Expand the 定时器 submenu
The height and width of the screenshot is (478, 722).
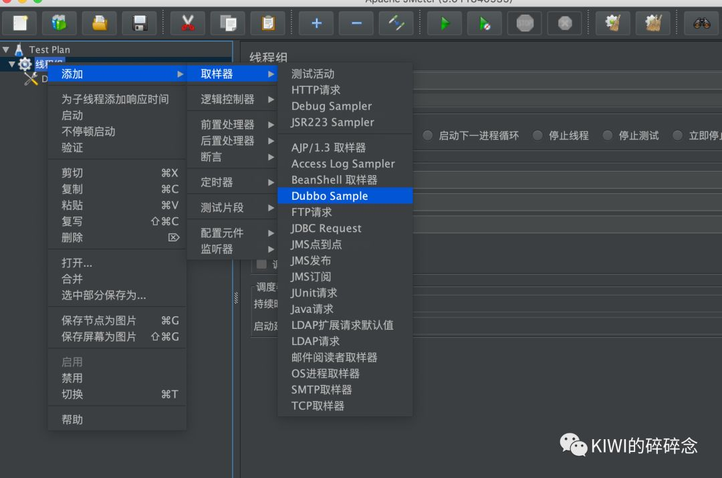tap(232, 182)
